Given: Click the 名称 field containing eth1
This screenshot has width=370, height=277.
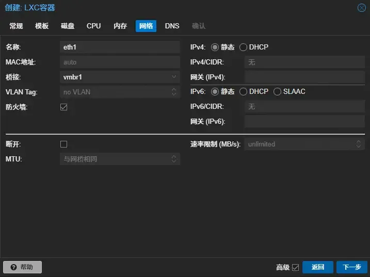Looking at the screenshot, I should pyautogui.click(x=120, y=47).
